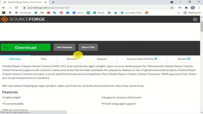Open the Extensions puzzle icon
Screen dimensions: 203x114
186,8
